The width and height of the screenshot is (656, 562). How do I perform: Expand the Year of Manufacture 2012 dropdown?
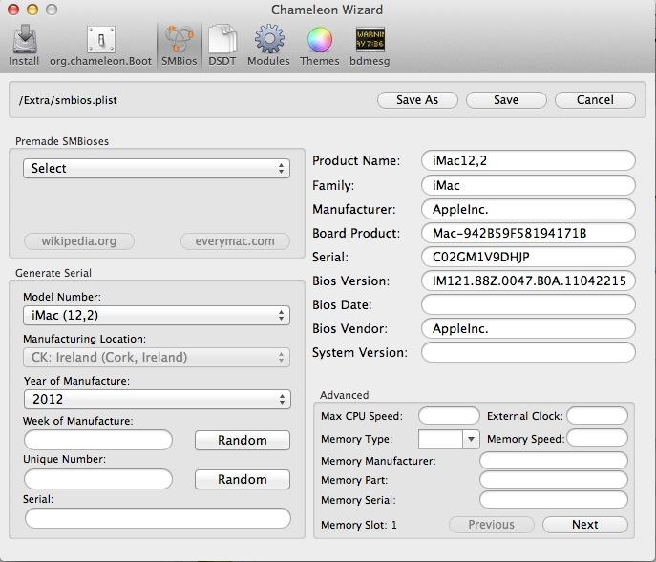point(158,399)
